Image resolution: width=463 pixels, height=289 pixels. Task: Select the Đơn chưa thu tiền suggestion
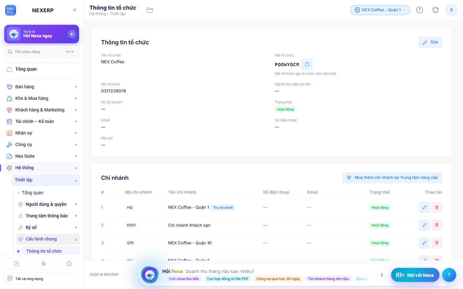click(184, 279)
